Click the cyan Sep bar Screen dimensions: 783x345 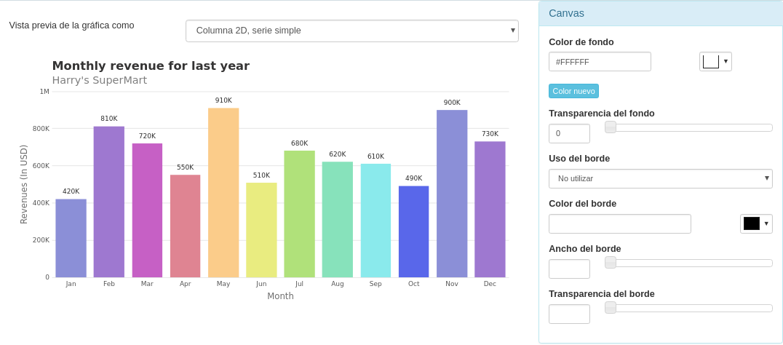[375, 221]
